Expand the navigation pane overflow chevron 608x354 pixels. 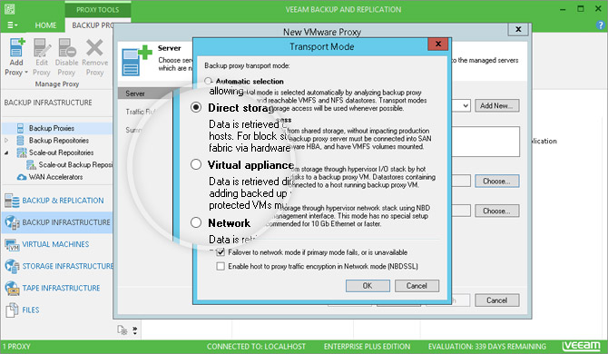click(x=135, y=330)
